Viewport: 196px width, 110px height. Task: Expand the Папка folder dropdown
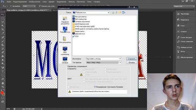click(x=108, y=13)
